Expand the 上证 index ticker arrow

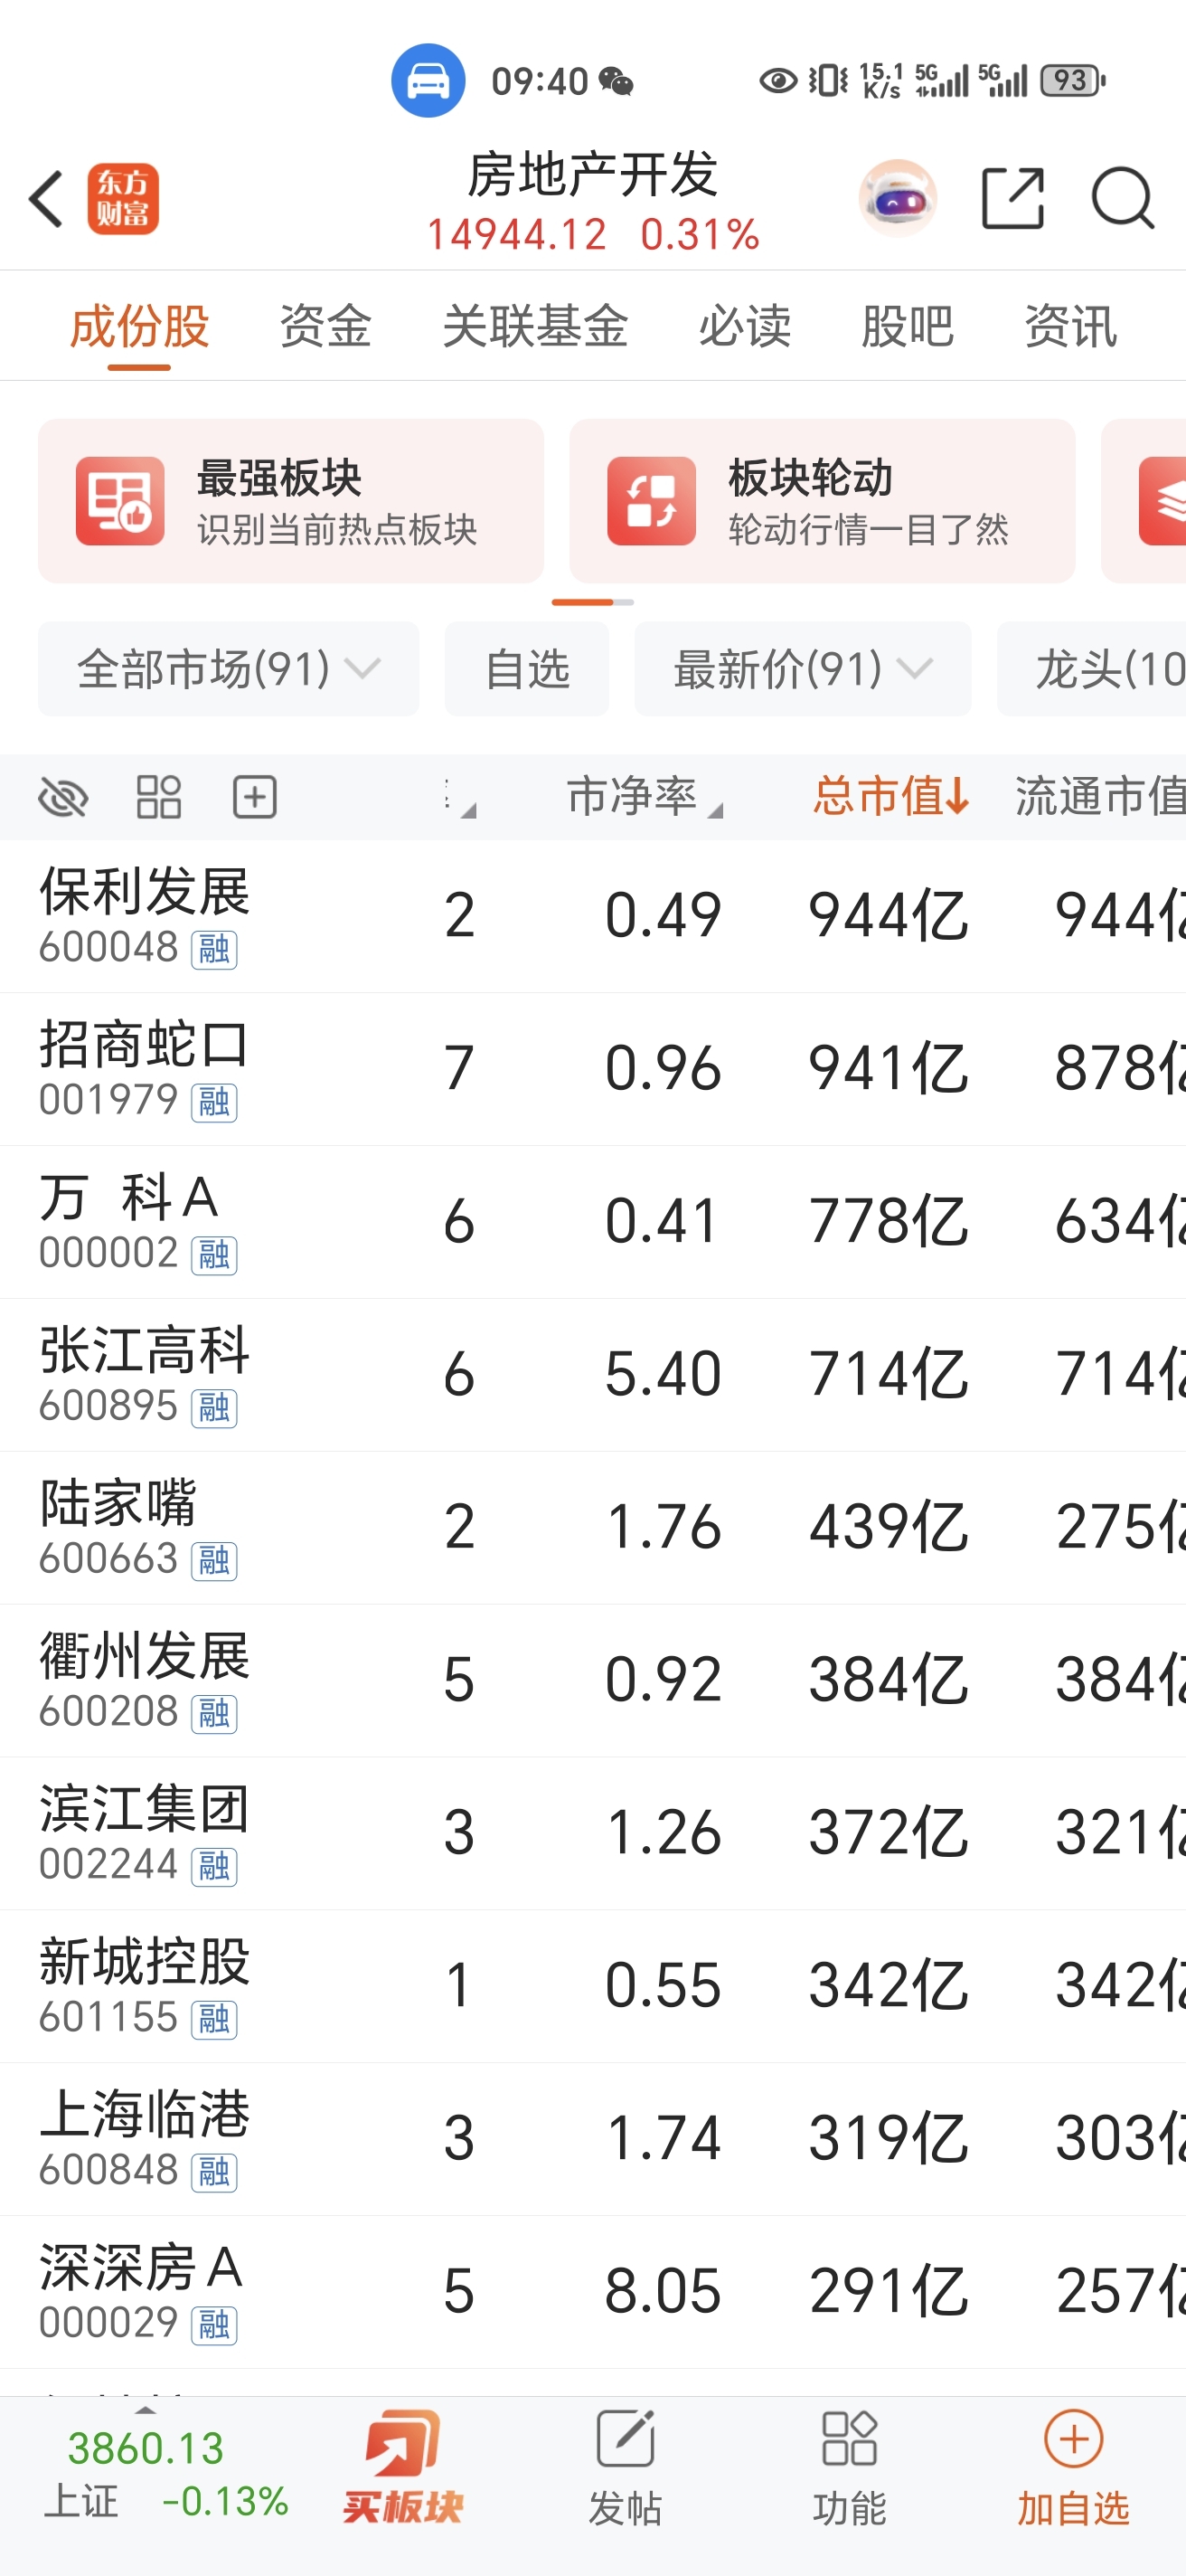pos(146,2410)
